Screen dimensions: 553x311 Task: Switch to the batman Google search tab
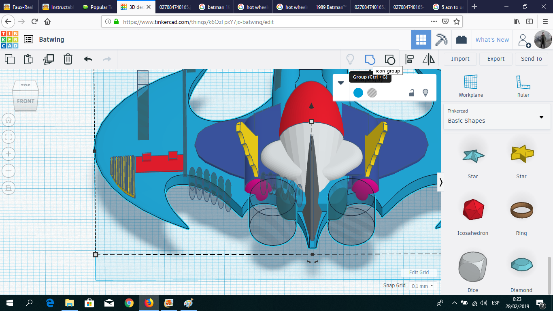point(215,7)
